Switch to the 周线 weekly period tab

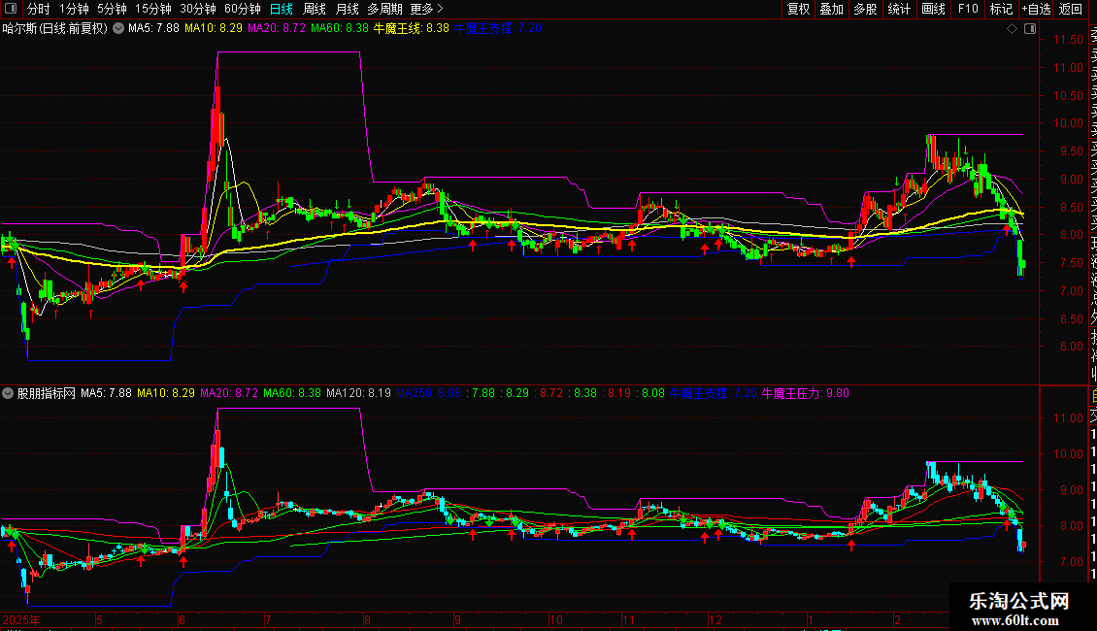315,9
